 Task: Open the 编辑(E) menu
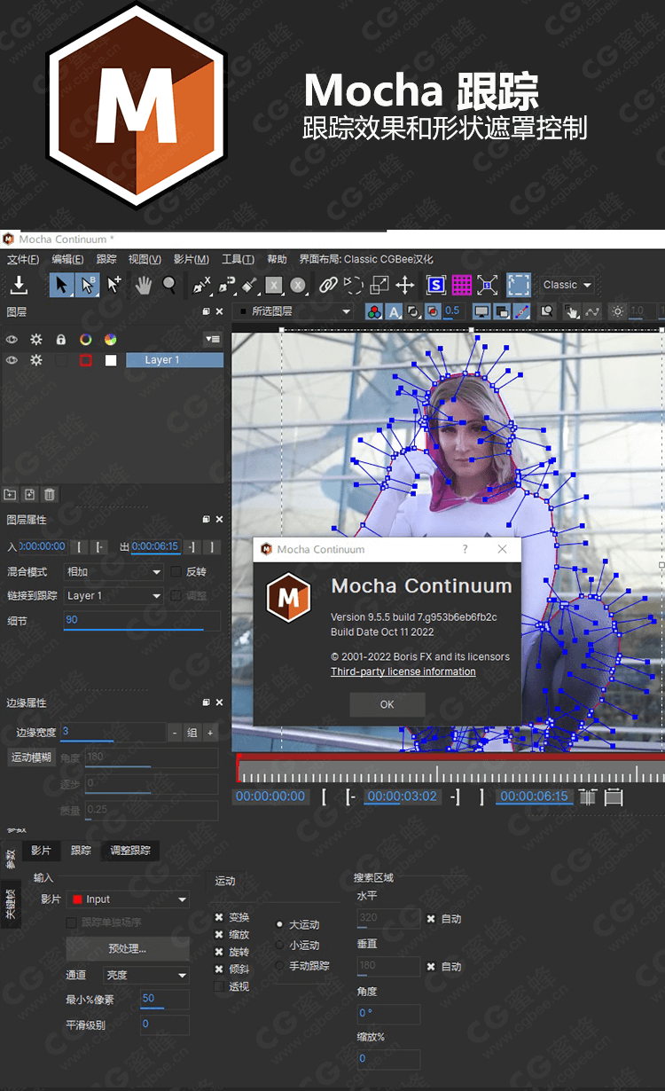point(67,259)
